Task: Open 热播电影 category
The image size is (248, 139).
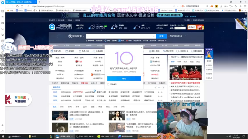Action: (98, 51)
